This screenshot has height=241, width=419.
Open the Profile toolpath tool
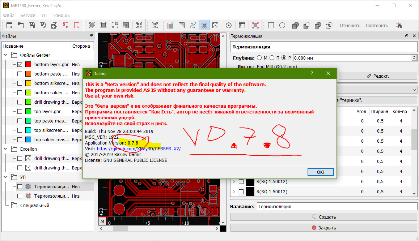coord(170,25)
